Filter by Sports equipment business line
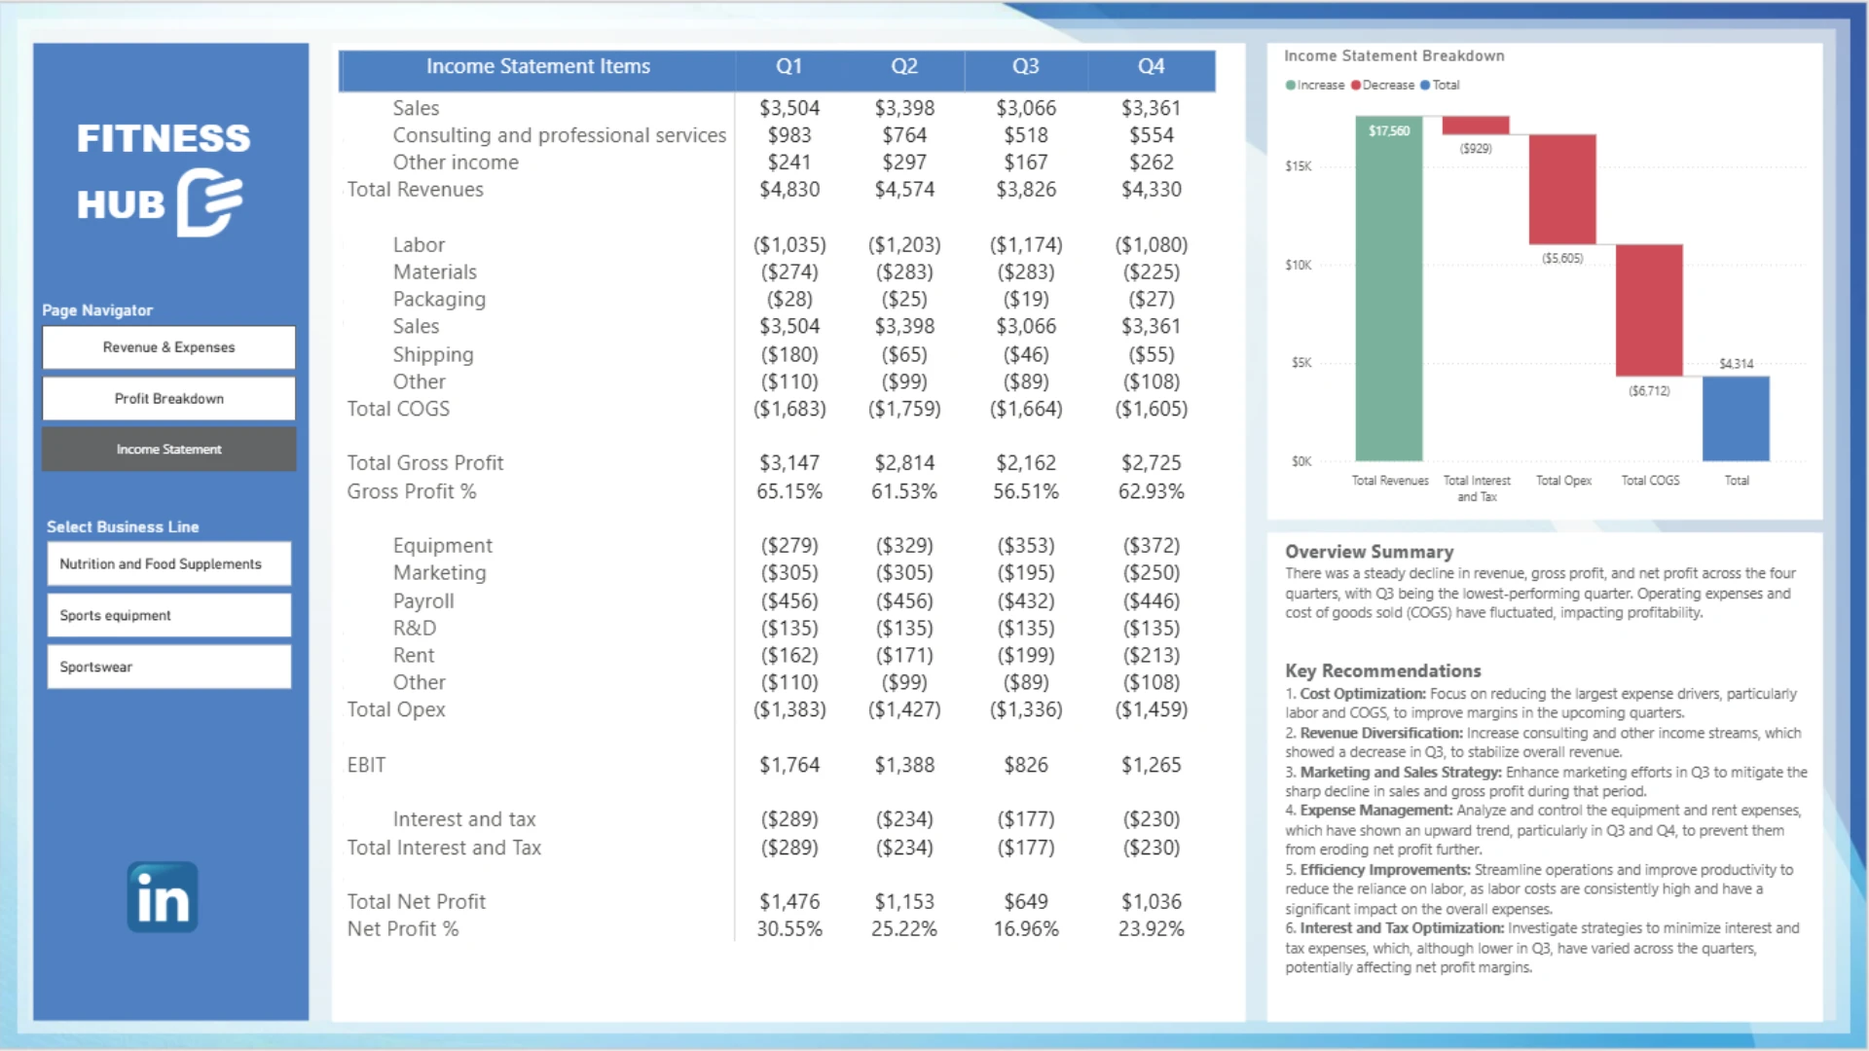This screenshot has width=1869, height=1051. click(x=168, y=616)
